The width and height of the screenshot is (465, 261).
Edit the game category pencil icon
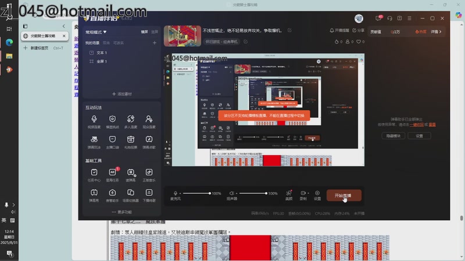245,42
